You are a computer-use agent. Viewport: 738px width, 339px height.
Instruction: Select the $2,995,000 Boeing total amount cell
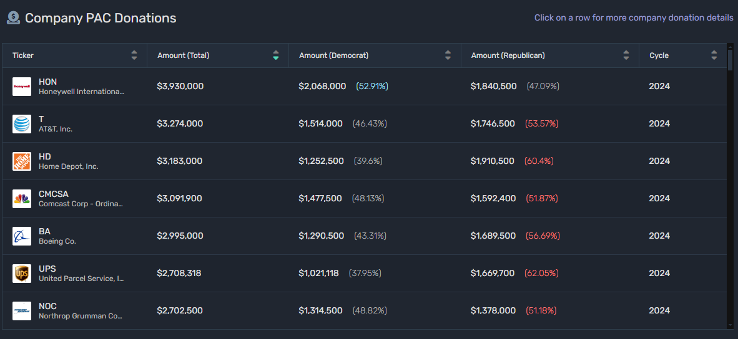tap(180, 236)
